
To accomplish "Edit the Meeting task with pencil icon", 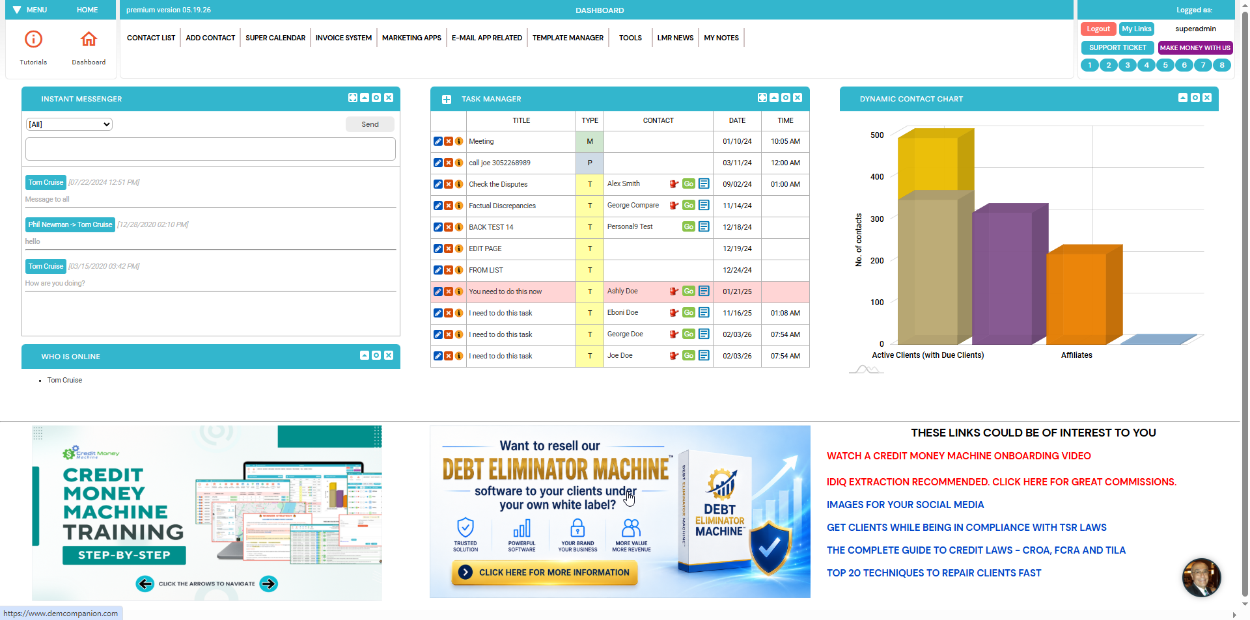I will pyautogui.click(x=438, y=141).
